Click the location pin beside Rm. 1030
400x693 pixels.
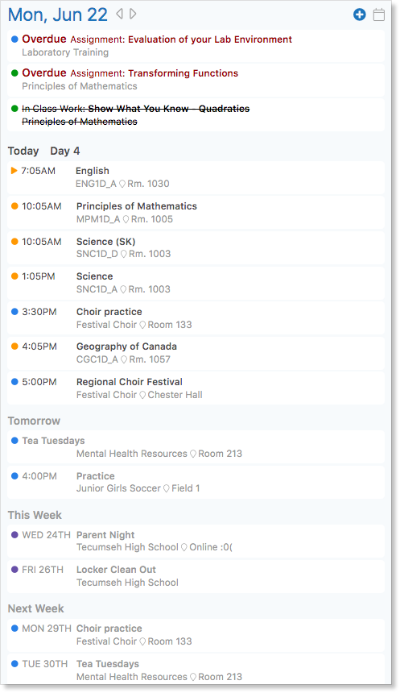pos(122,184)
